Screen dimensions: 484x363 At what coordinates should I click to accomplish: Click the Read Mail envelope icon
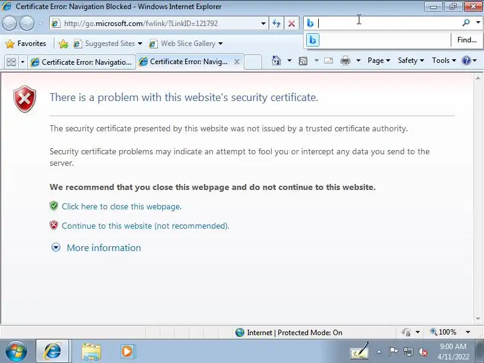tap(329, 60)
